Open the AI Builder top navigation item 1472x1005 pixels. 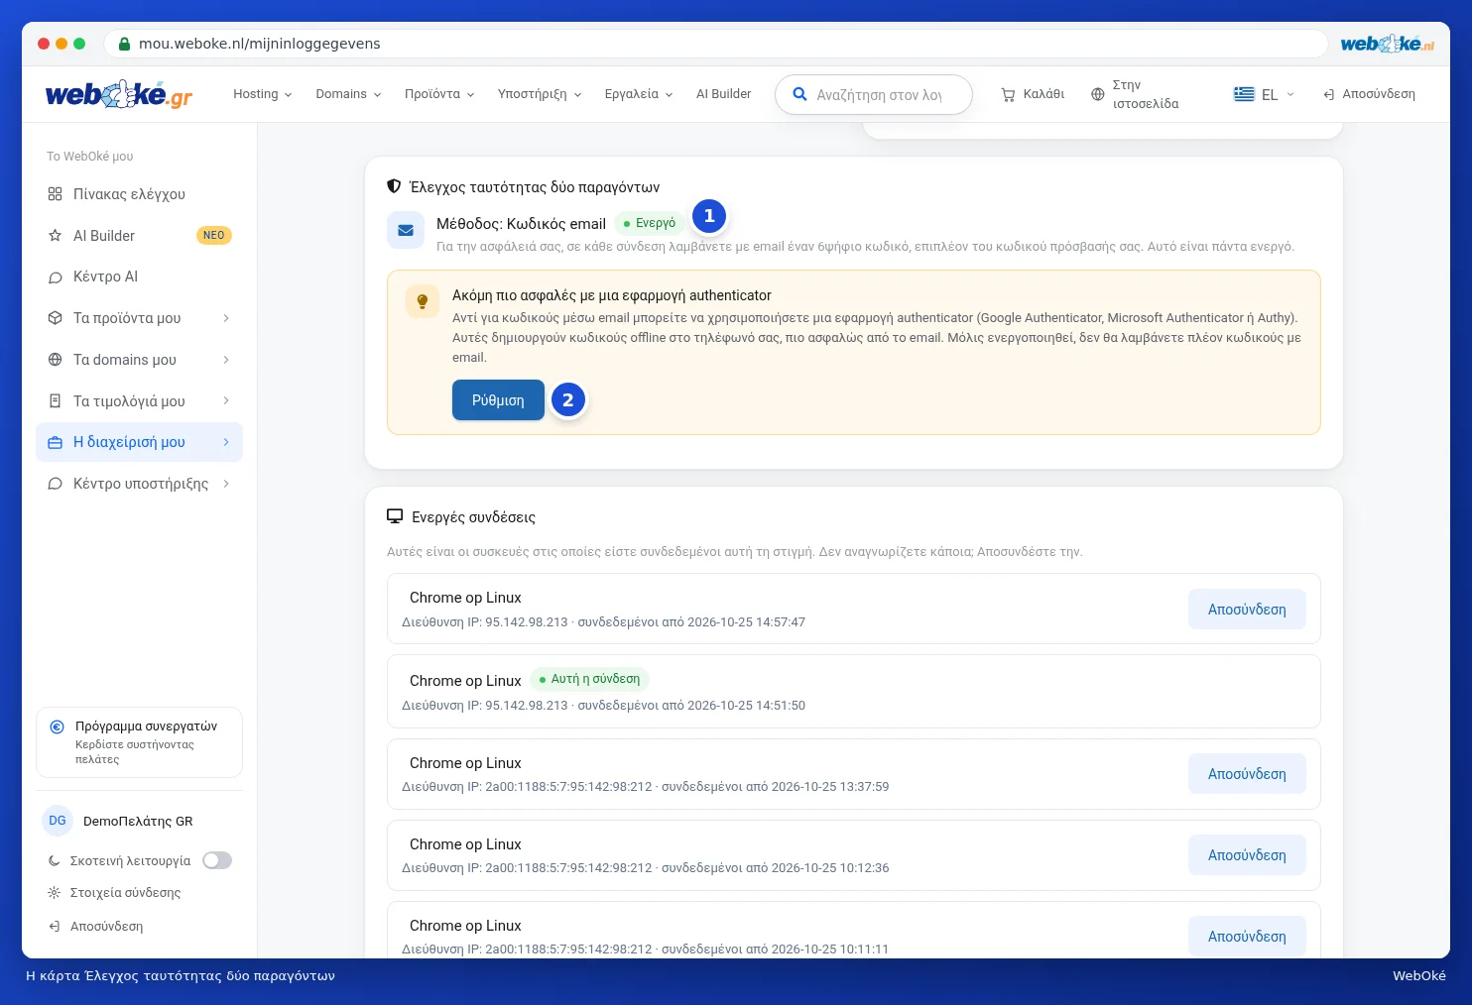tap(723, 94)
